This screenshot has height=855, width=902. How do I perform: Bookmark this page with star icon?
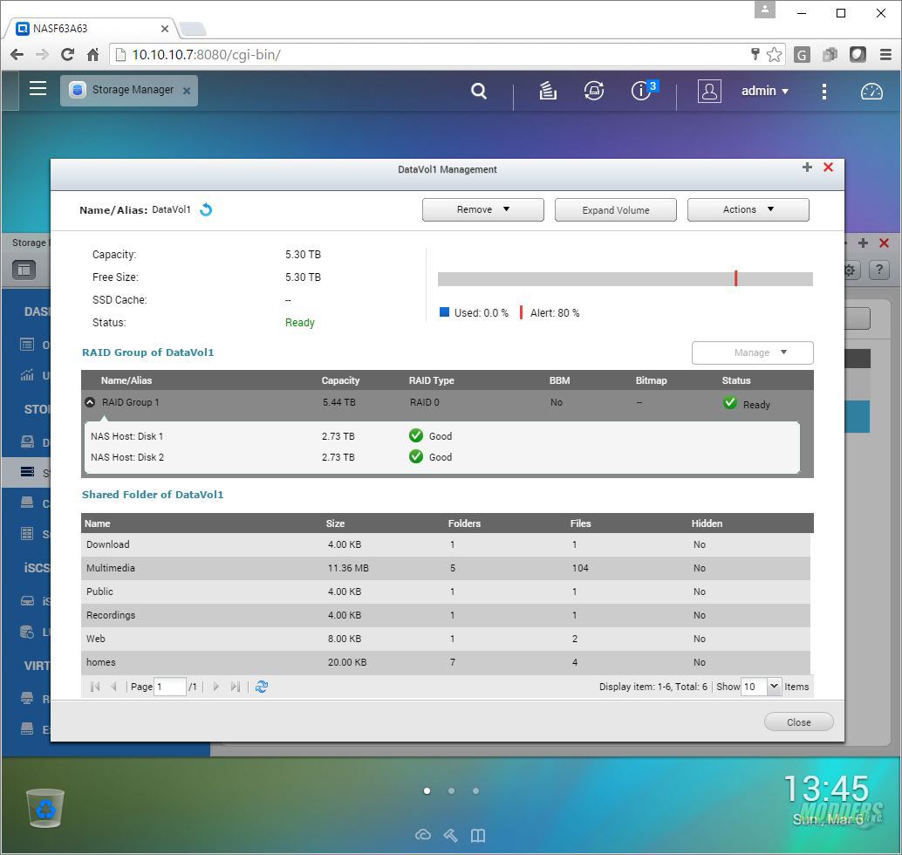775,55
